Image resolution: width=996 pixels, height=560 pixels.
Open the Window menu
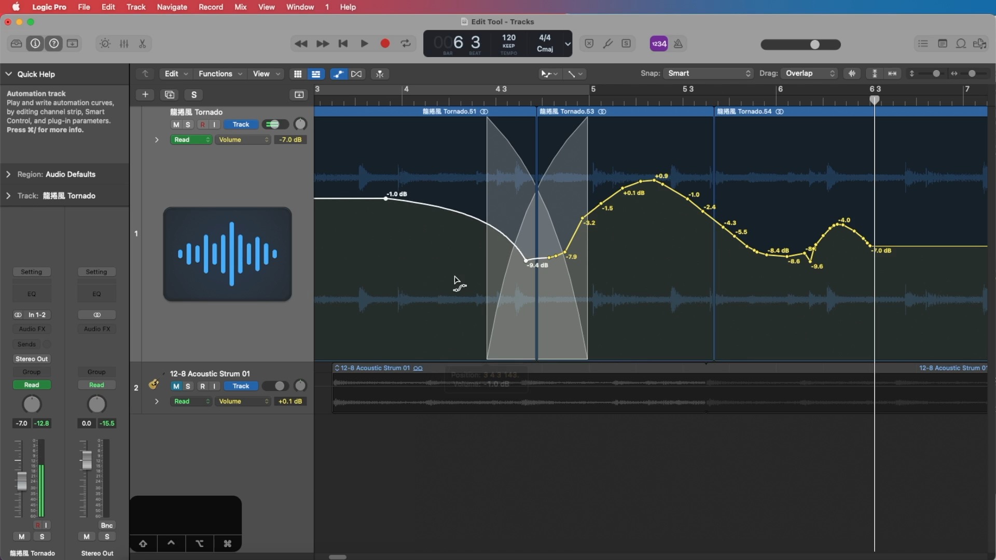300,7
